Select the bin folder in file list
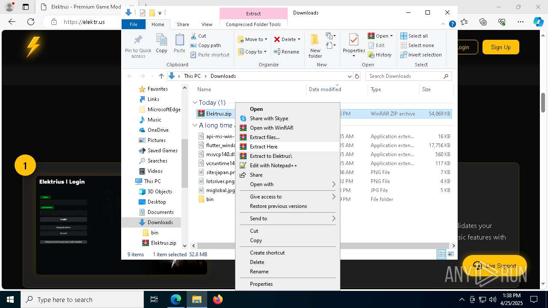Viewport: 548px width, 308px height. [209, 199]
